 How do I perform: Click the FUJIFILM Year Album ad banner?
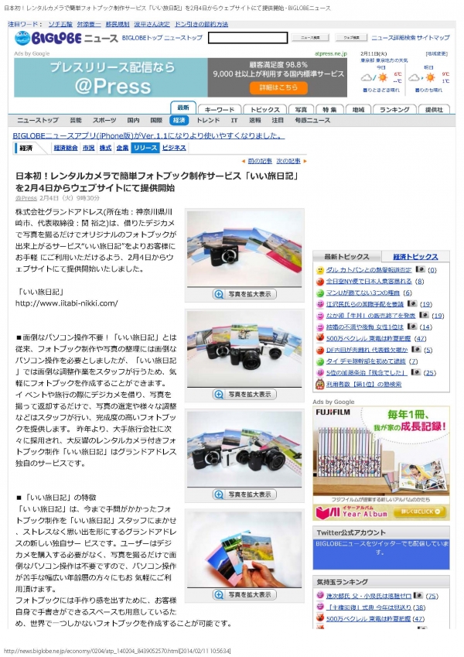pos(381,464)
